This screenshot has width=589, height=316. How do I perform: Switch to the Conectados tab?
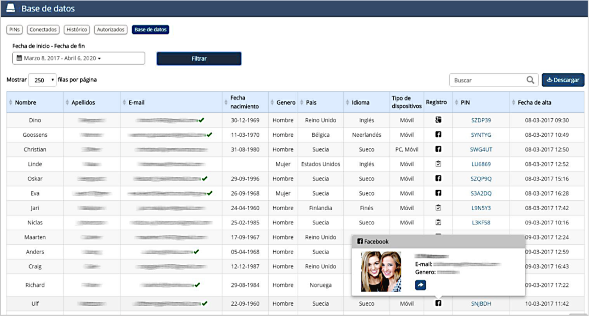point(43,30)
